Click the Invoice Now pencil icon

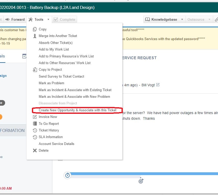click(35, 117)
